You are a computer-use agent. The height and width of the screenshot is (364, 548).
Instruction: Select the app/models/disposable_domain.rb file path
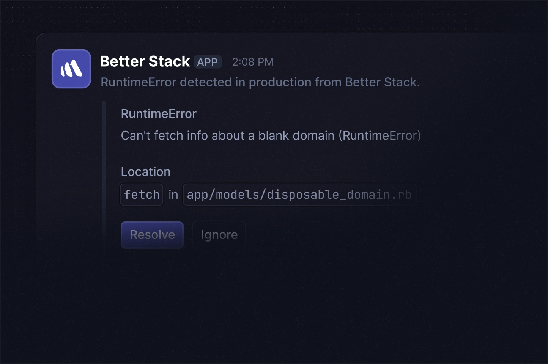tap(299, 195)
